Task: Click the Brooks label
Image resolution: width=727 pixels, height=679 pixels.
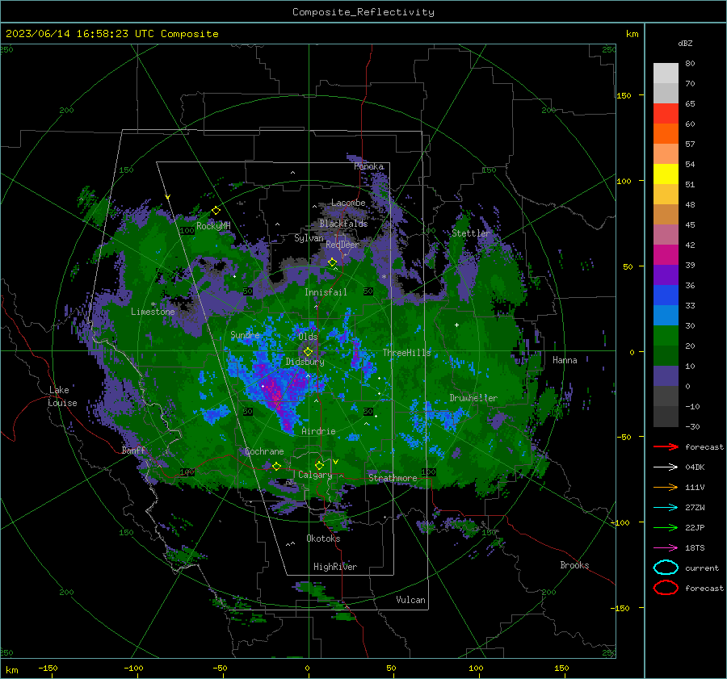Action: 574,565
